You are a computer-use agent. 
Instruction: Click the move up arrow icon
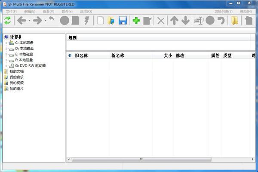[174, 20]
